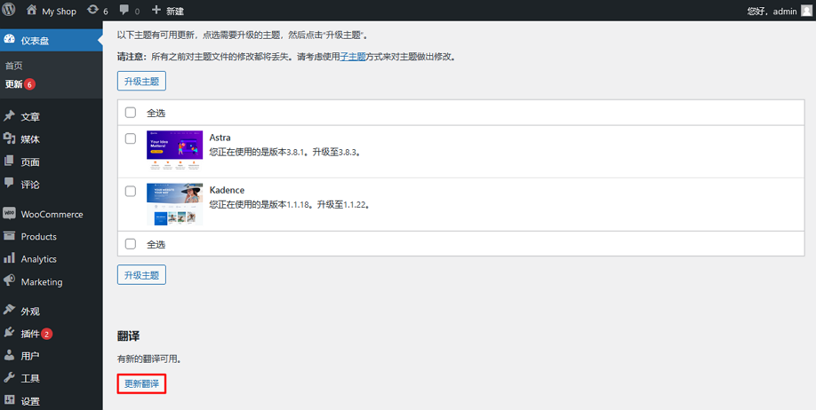This screenshot has width=816, height=410.
Task: Click the megaphone icon beside Marketing
Action: (x=9, y=280)
